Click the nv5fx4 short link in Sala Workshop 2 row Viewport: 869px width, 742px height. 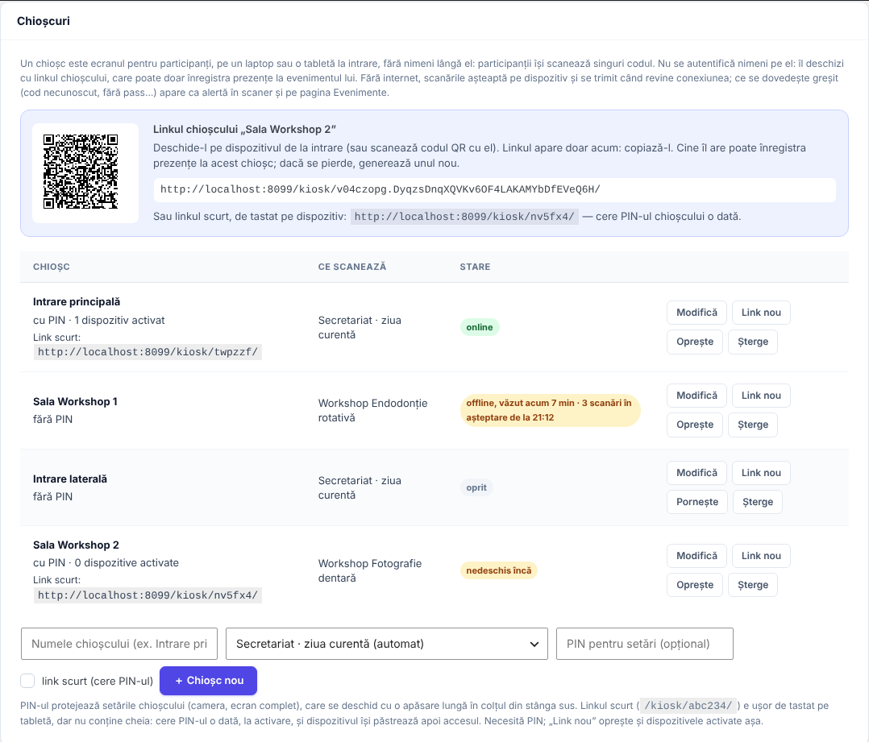click(148, 595)
